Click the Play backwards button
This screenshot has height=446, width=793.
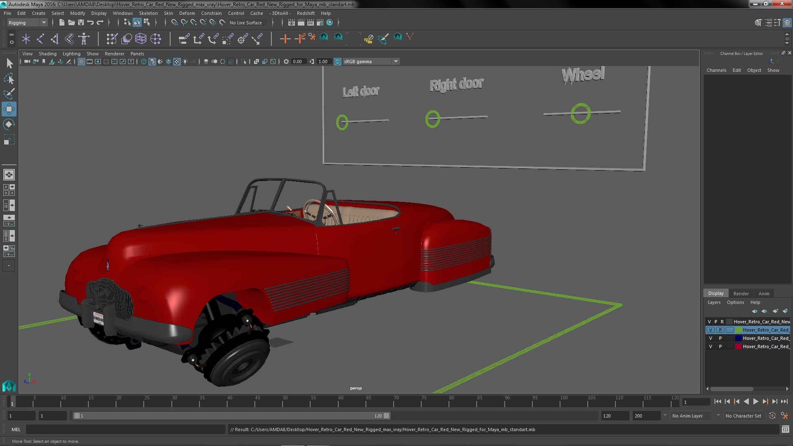(x=746, y=401)
